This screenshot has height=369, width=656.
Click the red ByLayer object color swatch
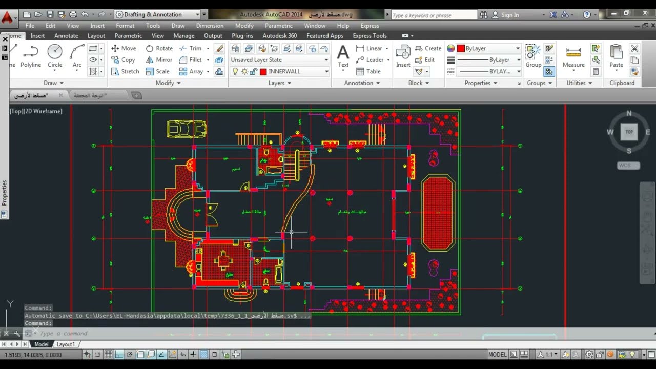click(460, 48)
